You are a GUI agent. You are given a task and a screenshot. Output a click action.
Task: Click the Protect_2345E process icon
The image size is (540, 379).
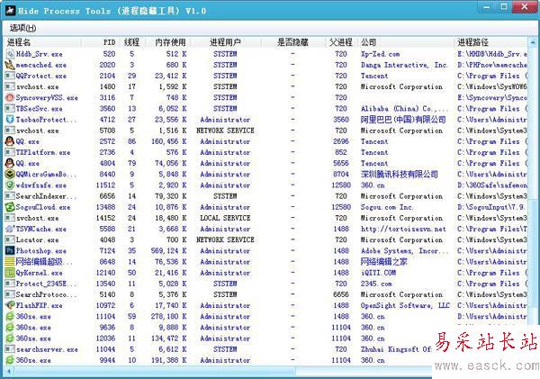click(10, 284)
